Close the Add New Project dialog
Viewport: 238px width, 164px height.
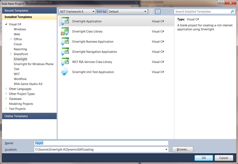tap(230, 2)
